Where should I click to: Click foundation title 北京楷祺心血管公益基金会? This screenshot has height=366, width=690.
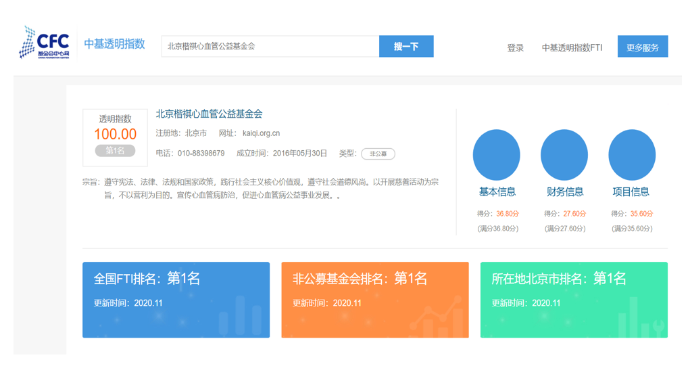click(x=209, y=114)
